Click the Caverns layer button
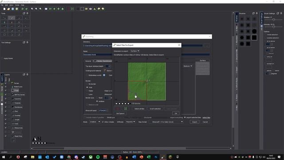 click(16, 99)
